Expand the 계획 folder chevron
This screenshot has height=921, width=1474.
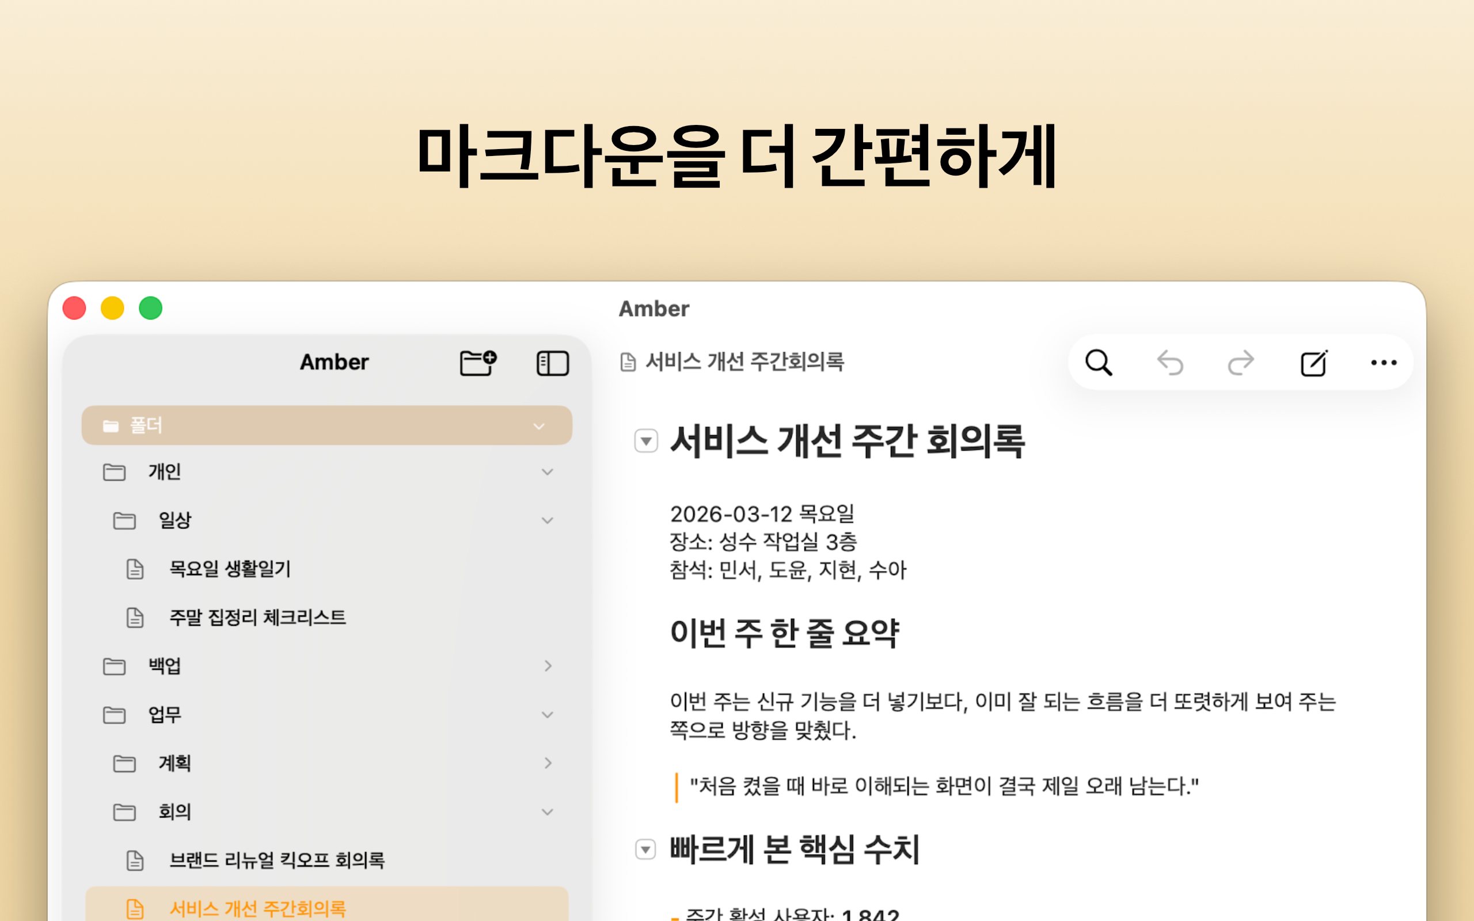pos(547,763)
